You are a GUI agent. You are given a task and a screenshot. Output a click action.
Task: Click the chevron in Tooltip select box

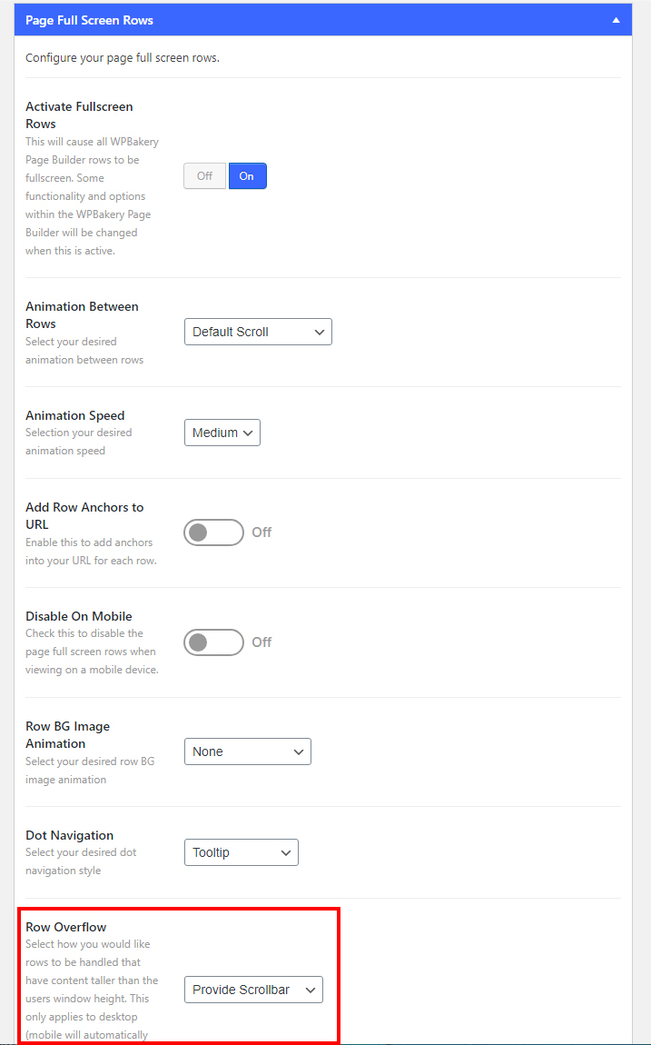click(x=286, y=853)
